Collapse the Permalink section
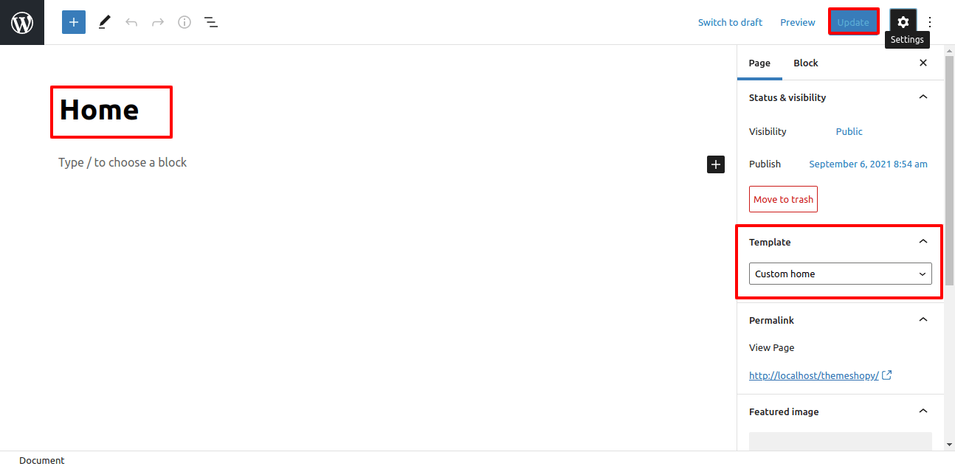The height and width of the screenshot is (469, 955). click(923, 320)
